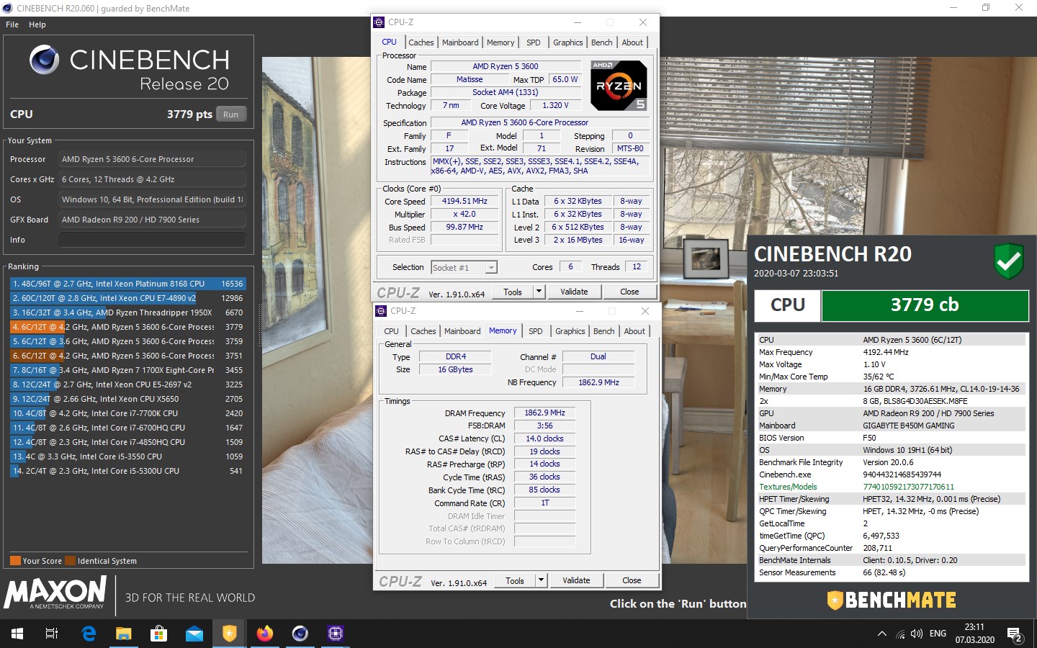This screenshot has width=1037, height=648.
Task: Switch to CPU-Z taskbar icon
Action: 336,634
